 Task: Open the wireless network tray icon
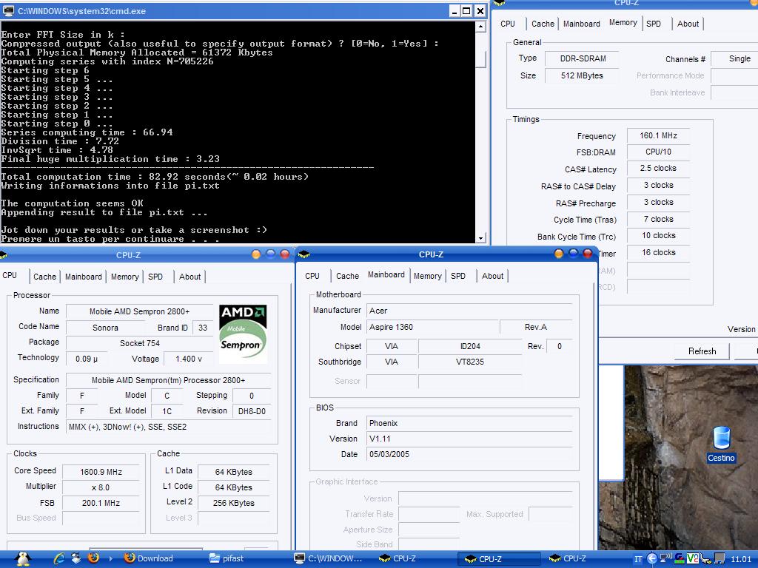(x=665, y=558)
